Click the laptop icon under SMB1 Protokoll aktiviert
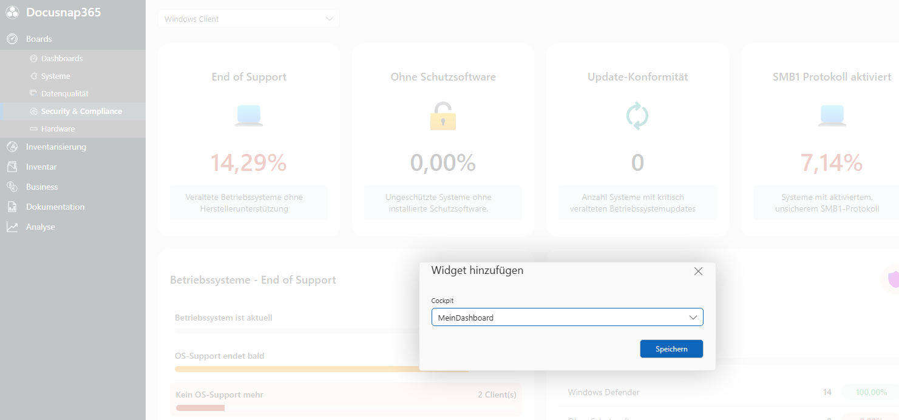 coord(832,115)
